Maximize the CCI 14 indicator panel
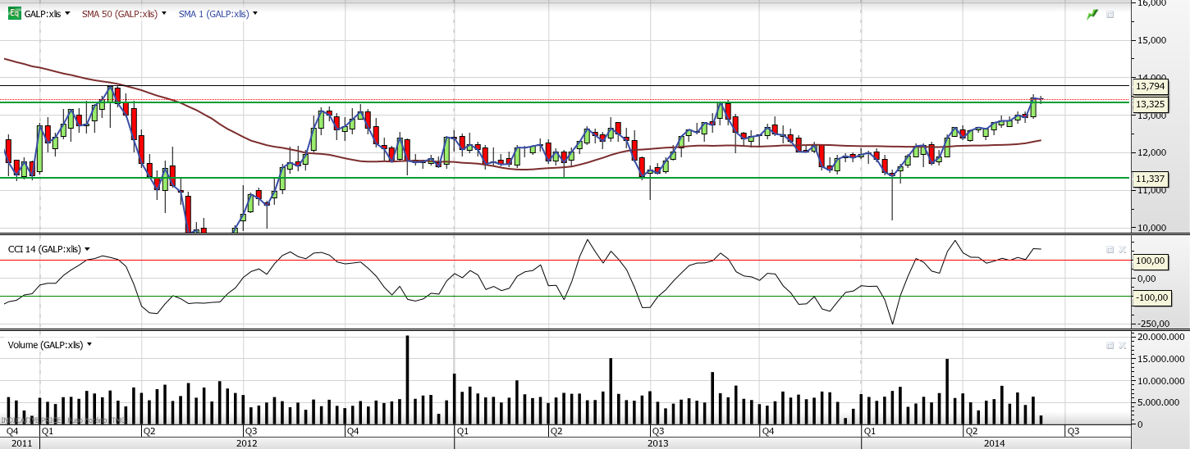Image resolution: width=1190 pixels, height=449 pixels. (1110, 249)
